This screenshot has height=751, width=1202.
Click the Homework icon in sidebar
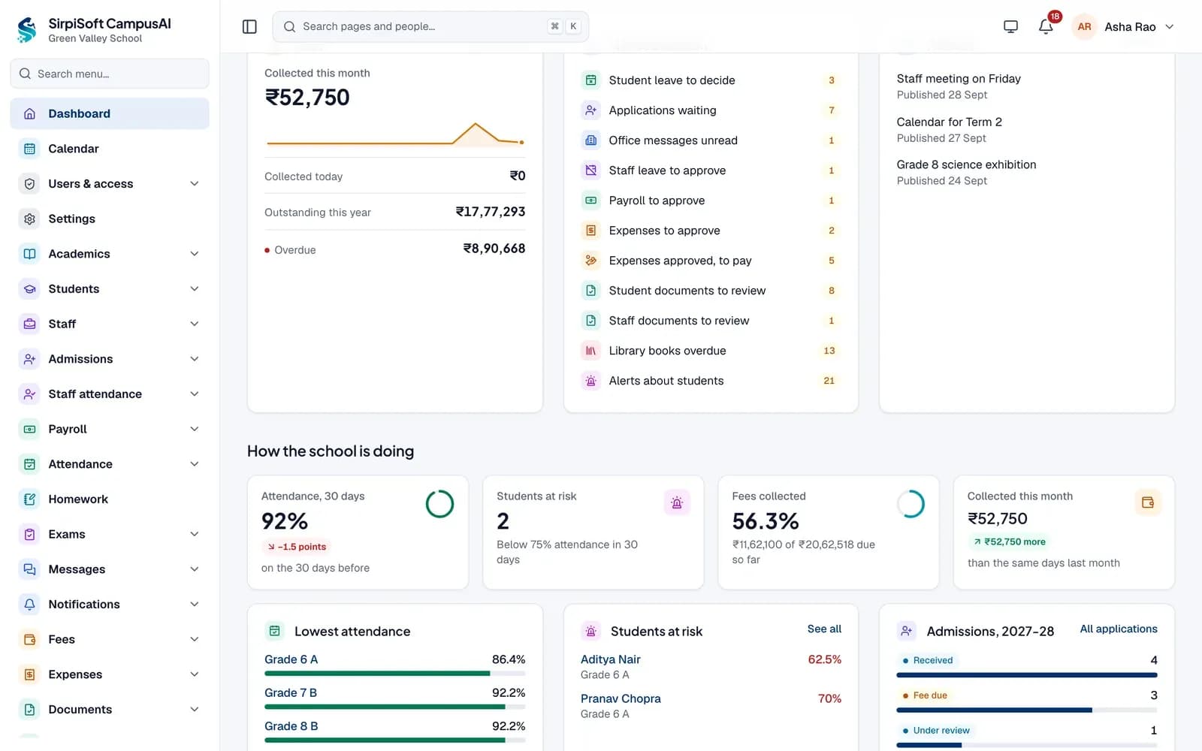(29, 499)
